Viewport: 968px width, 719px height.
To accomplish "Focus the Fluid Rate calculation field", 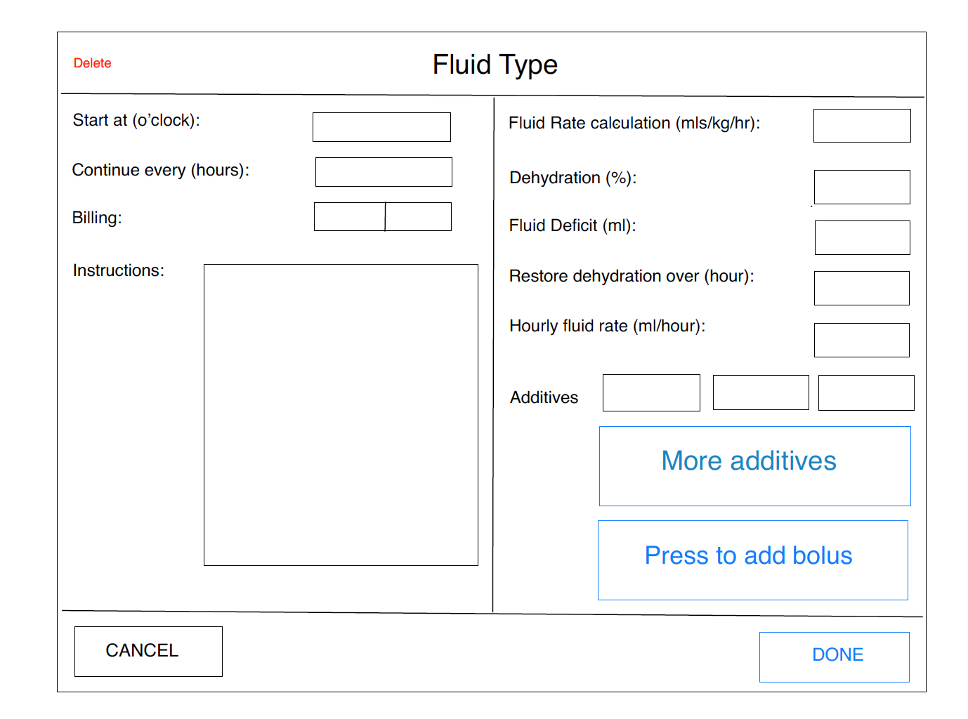I will 862,126.
